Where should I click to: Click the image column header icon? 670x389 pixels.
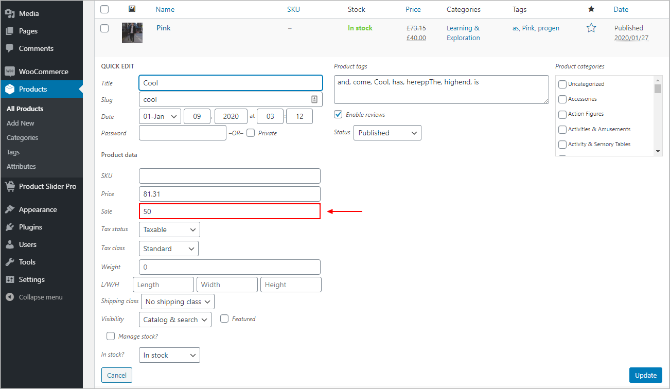(132, 9)
